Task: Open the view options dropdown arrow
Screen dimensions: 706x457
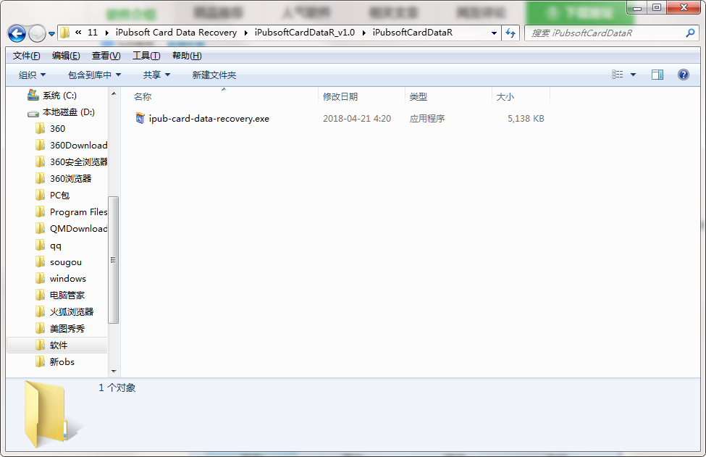Action: [633, 75]
